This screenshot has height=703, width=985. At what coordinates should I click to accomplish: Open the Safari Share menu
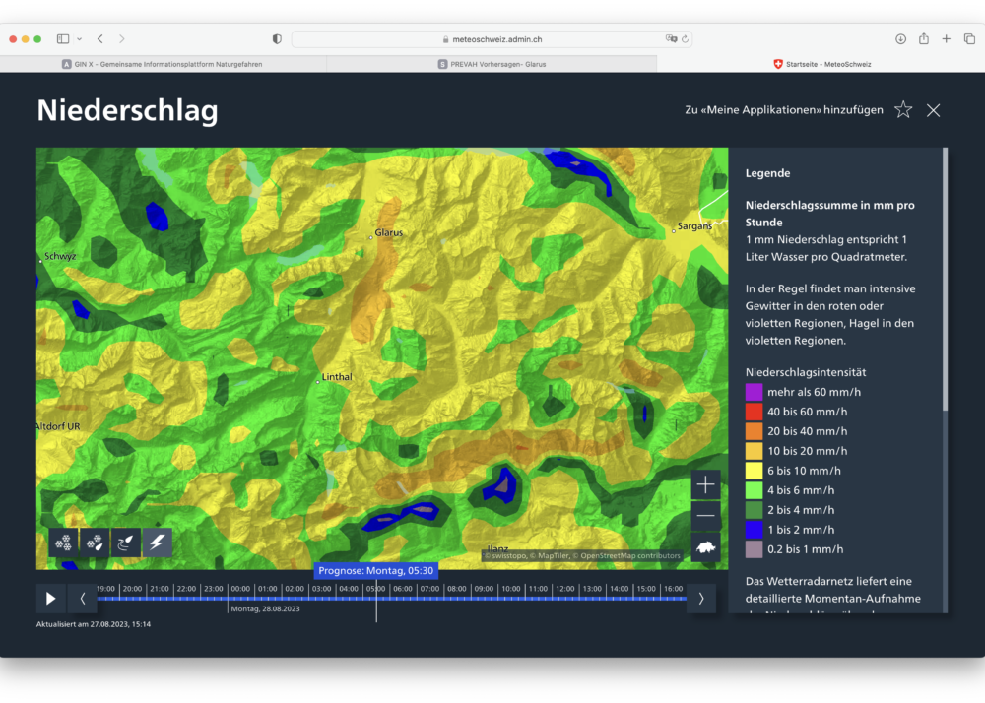pos(924,39)
